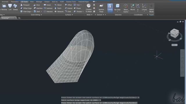Expand the Mesh panel

(90, 15)
